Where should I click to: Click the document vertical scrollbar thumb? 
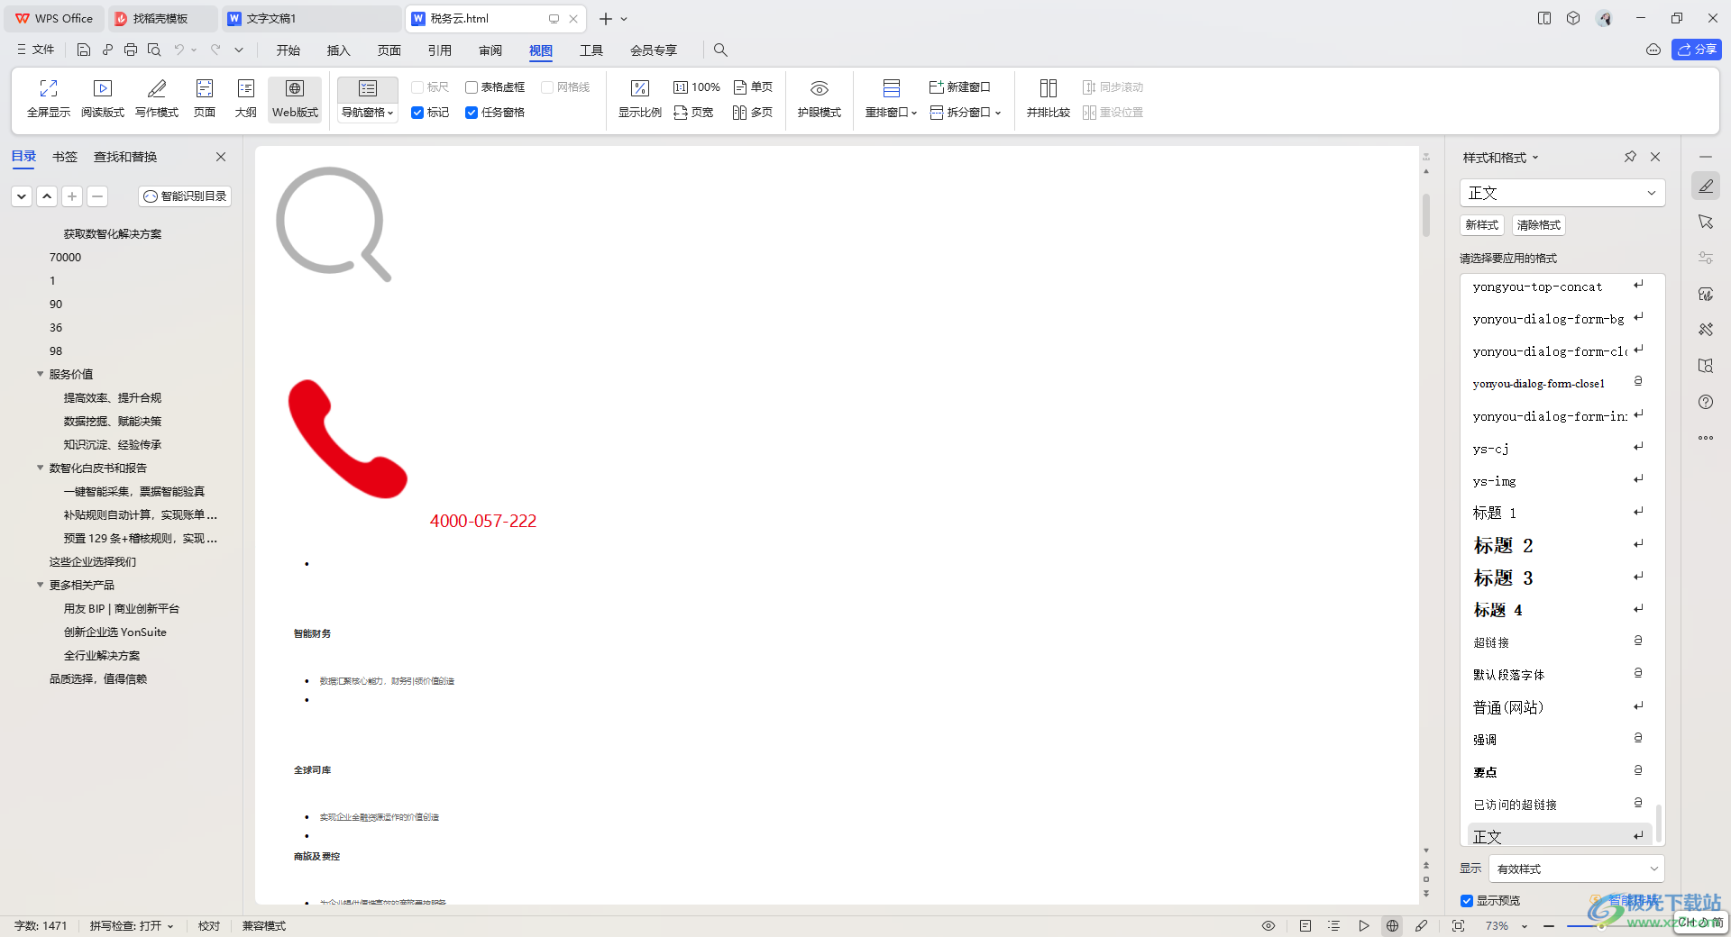pyautogui.click(x=1426, y=215)
